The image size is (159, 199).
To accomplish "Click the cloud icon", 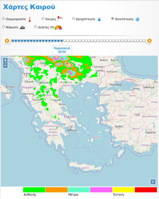I will 22,27.
